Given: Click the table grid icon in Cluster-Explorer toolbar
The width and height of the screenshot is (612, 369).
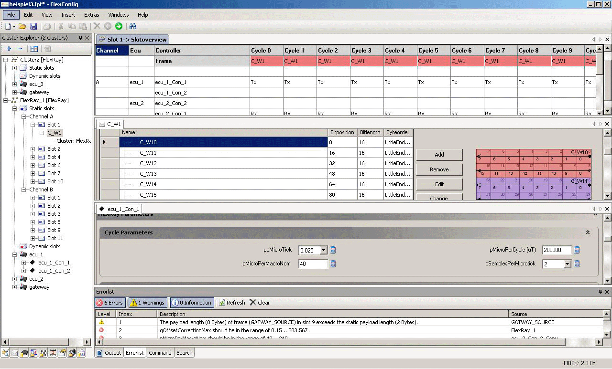Looking at the screenshot, I should (34, 49).
